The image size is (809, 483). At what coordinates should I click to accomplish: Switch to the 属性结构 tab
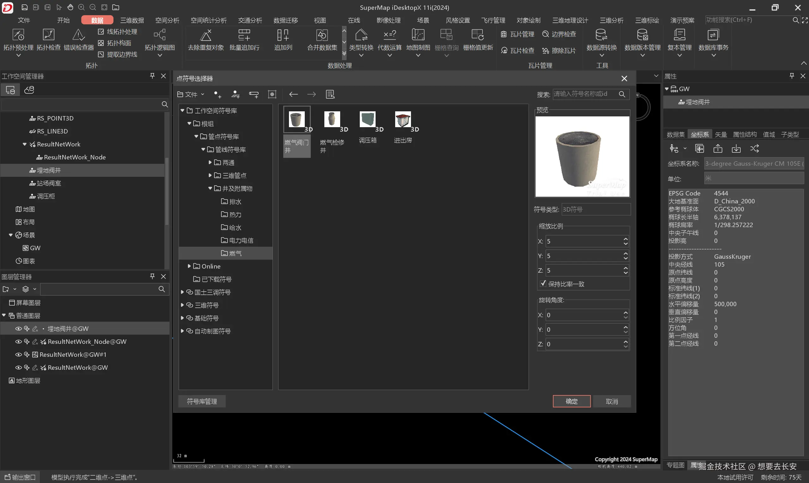(x=745, y=134)
